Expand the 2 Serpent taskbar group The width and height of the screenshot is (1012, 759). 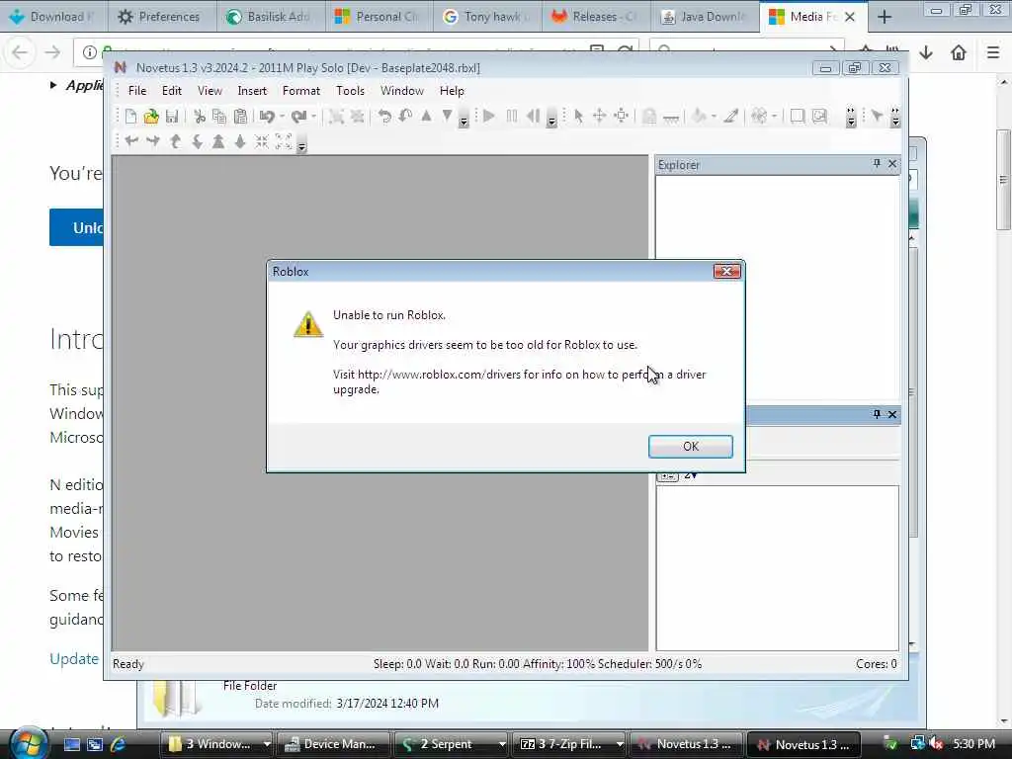click(x=501, y=744)
